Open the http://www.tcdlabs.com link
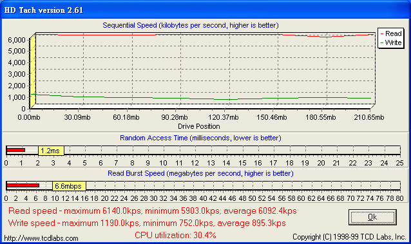This screenshot has height=244, width=411. (41, 238)
